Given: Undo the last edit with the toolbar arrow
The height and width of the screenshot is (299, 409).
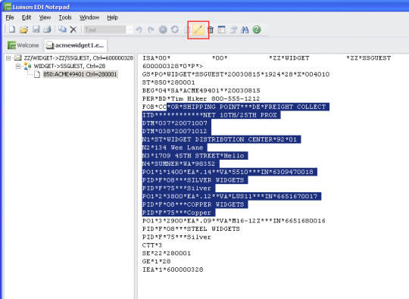Looking at the screenshot, I should point(139,30).
